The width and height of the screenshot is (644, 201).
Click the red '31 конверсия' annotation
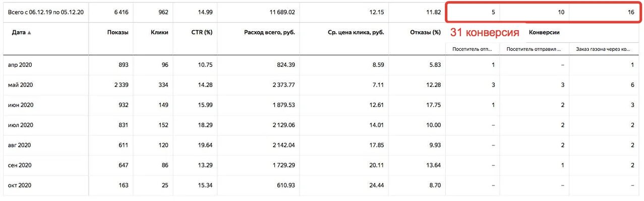485,33
